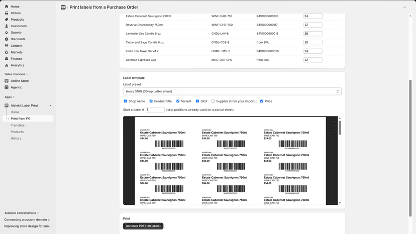Click the pin dot next to Aislekit Label Print

tap(50, 105)
